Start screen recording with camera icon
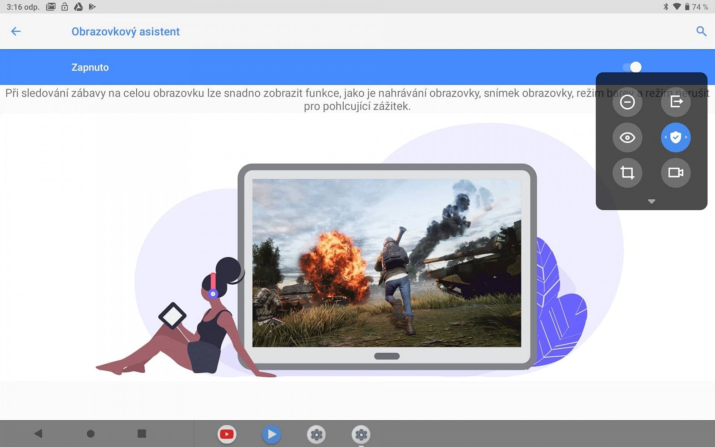 (x=676, y=173)
